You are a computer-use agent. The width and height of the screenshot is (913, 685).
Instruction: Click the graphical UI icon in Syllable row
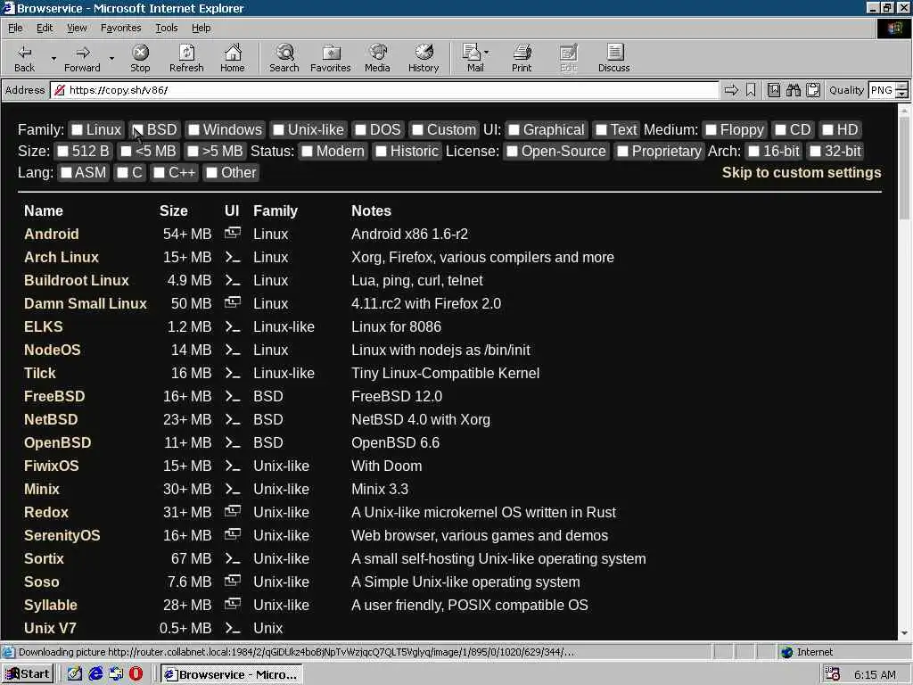233,604
